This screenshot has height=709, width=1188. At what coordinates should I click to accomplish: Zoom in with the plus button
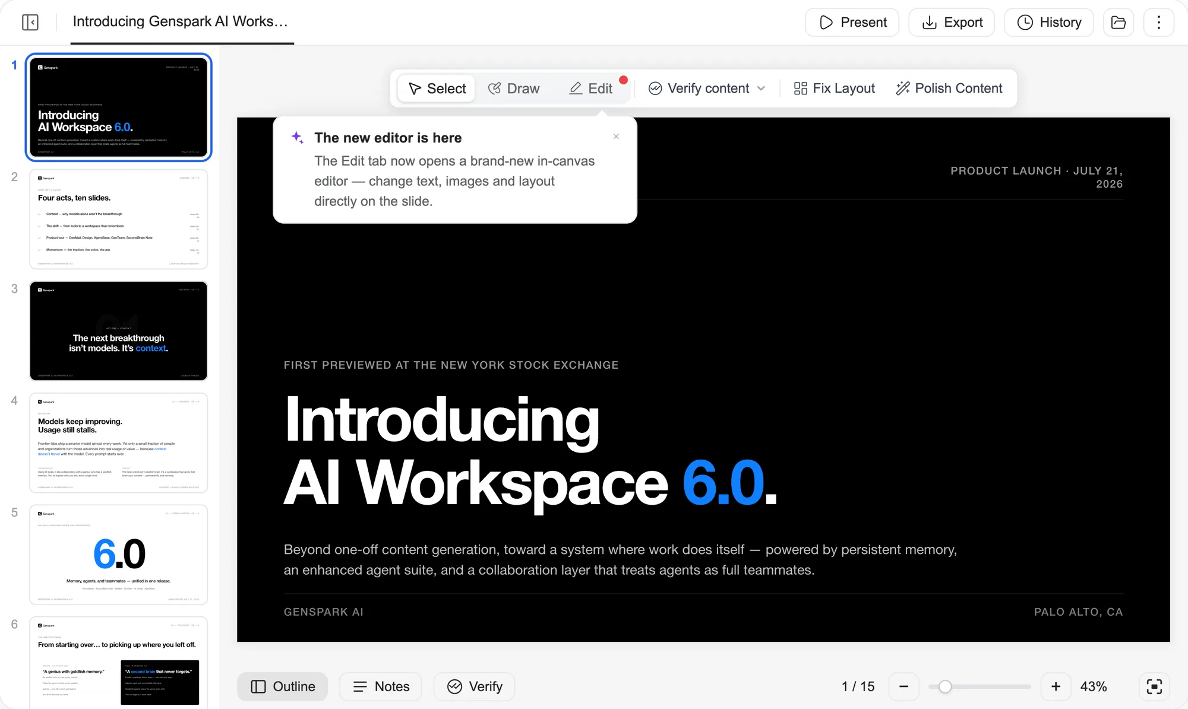(x=1056, y=686)
